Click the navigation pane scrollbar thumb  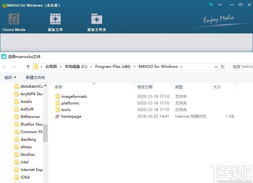pos(45,133)
